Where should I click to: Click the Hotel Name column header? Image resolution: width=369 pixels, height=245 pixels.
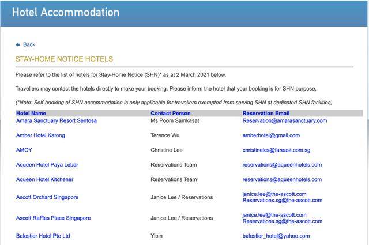coord(31,114)
